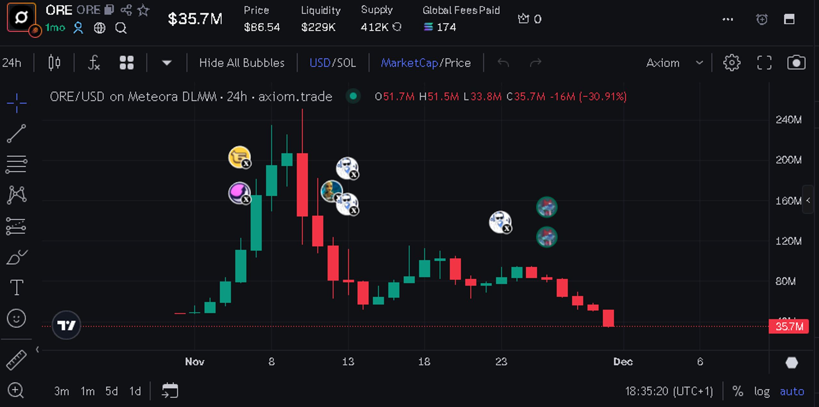Open the layout dropdown arrow
819x407 pixels.
click(167, 63)
